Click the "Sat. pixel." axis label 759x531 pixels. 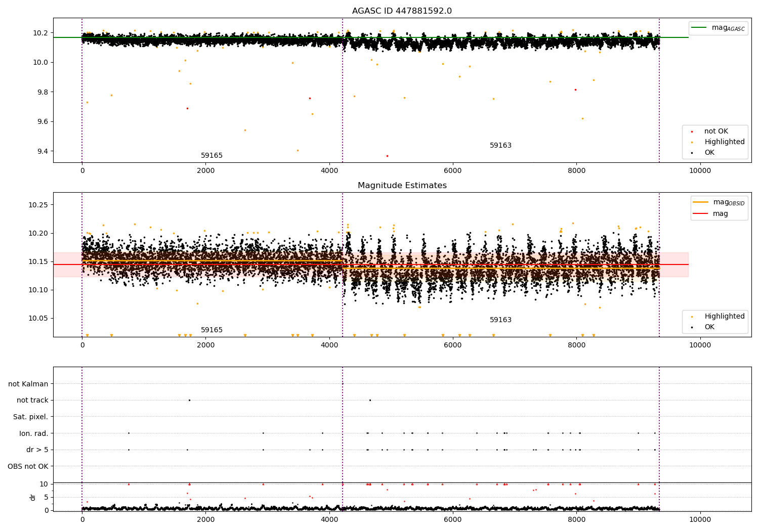click(x=31, y=417)
